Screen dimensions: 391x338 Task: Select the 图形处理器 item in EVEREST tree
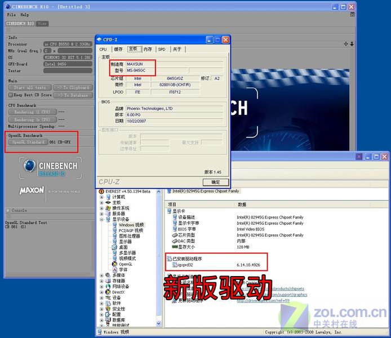tap(129, 236)
